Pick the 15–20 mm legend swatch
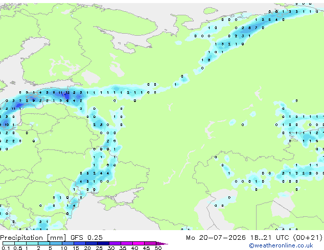324x250 pixels. tap(79, 243)
